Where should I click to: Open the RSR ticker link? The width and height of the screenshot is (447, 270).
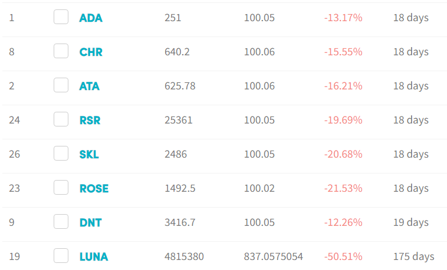tap(90, 121)
